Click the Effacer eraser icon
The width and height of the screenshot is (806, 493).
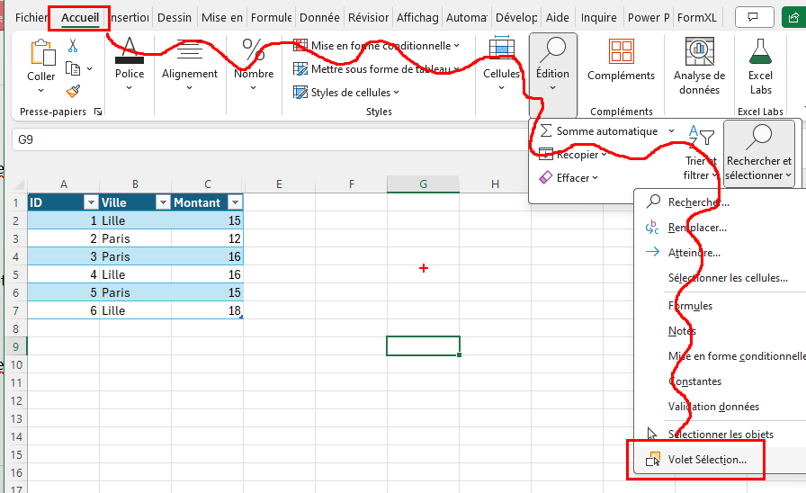click(x=545, y=178)
